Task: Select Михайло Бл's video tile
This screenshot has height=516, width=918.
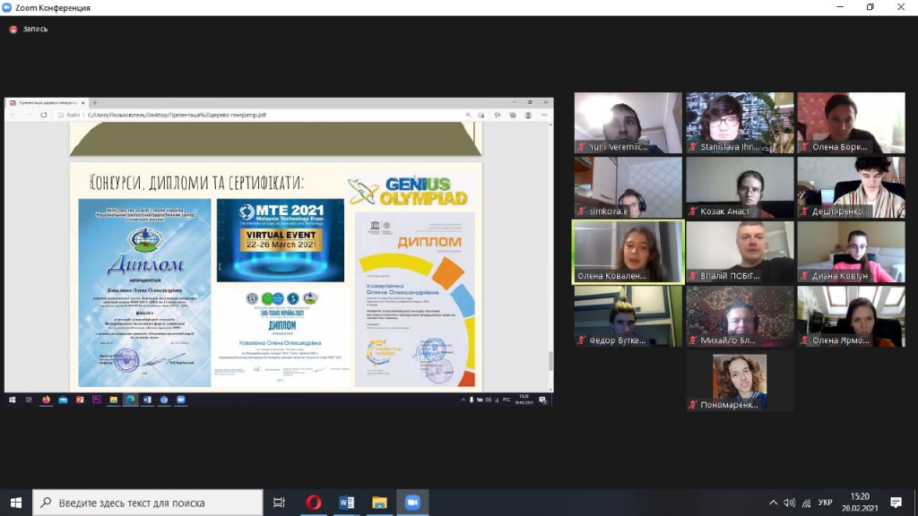Action: click(740, 316)
